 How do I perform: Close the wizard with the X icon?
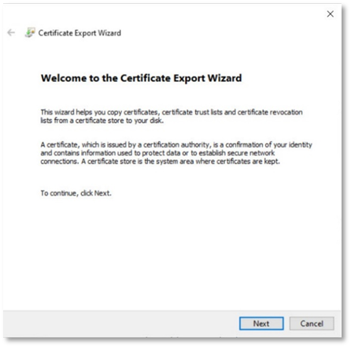331,14
